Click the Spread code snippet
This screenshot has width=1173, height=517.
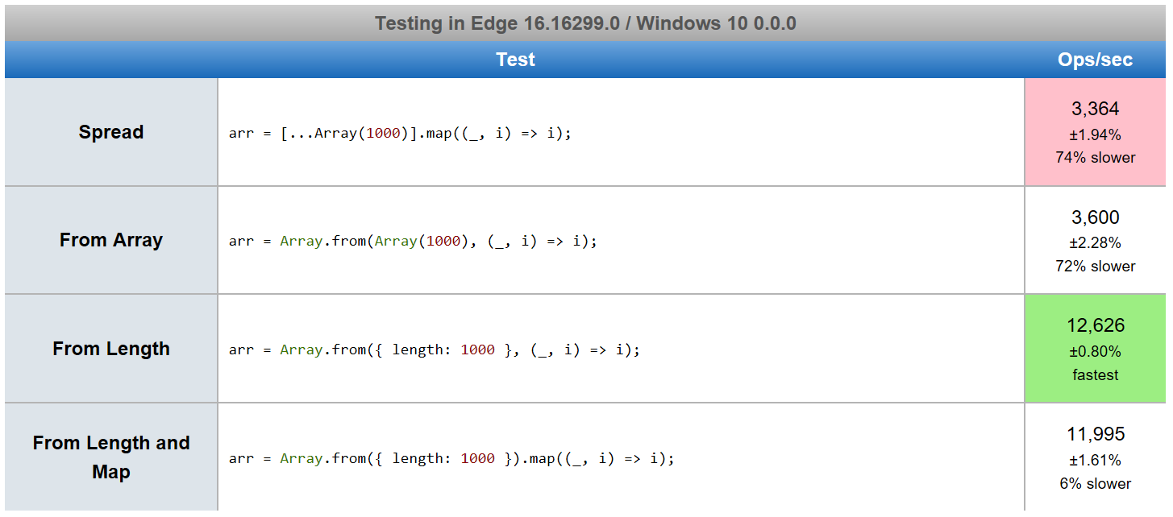(400, 133)
